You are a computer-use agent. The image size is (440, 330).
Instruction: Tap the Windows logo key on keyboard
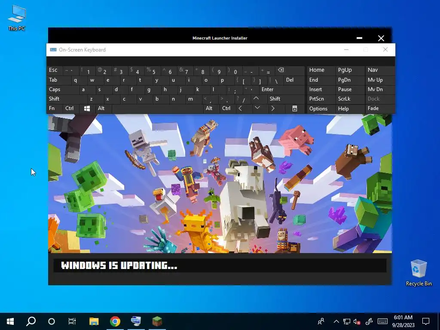click(x=87, y=109)
